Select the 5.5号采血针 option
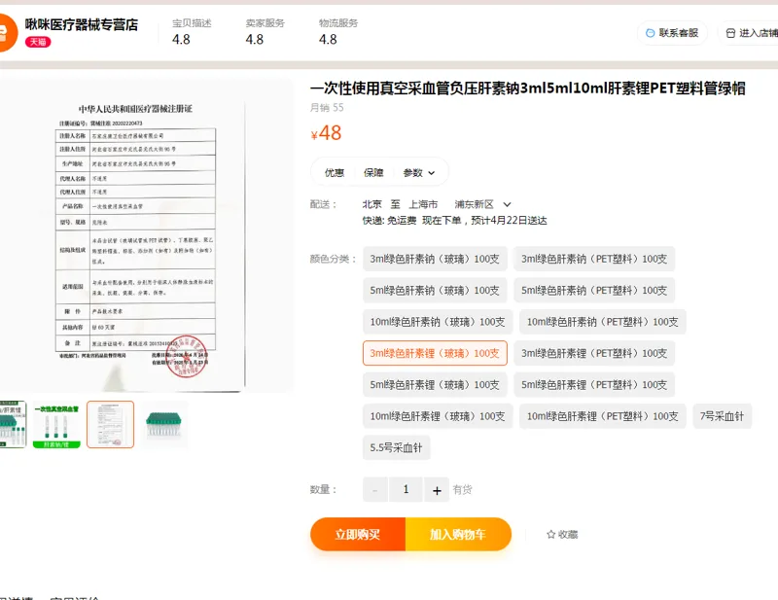Viewport: 778px width, 600px height. [396, 447]
